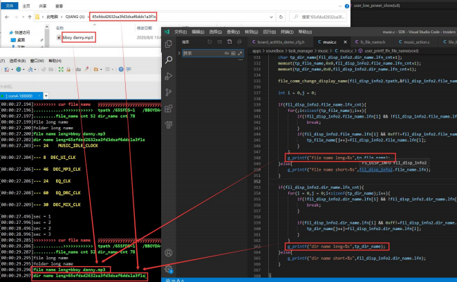
Task: Click 此电脑 in the address path
Action: (52, 17)
